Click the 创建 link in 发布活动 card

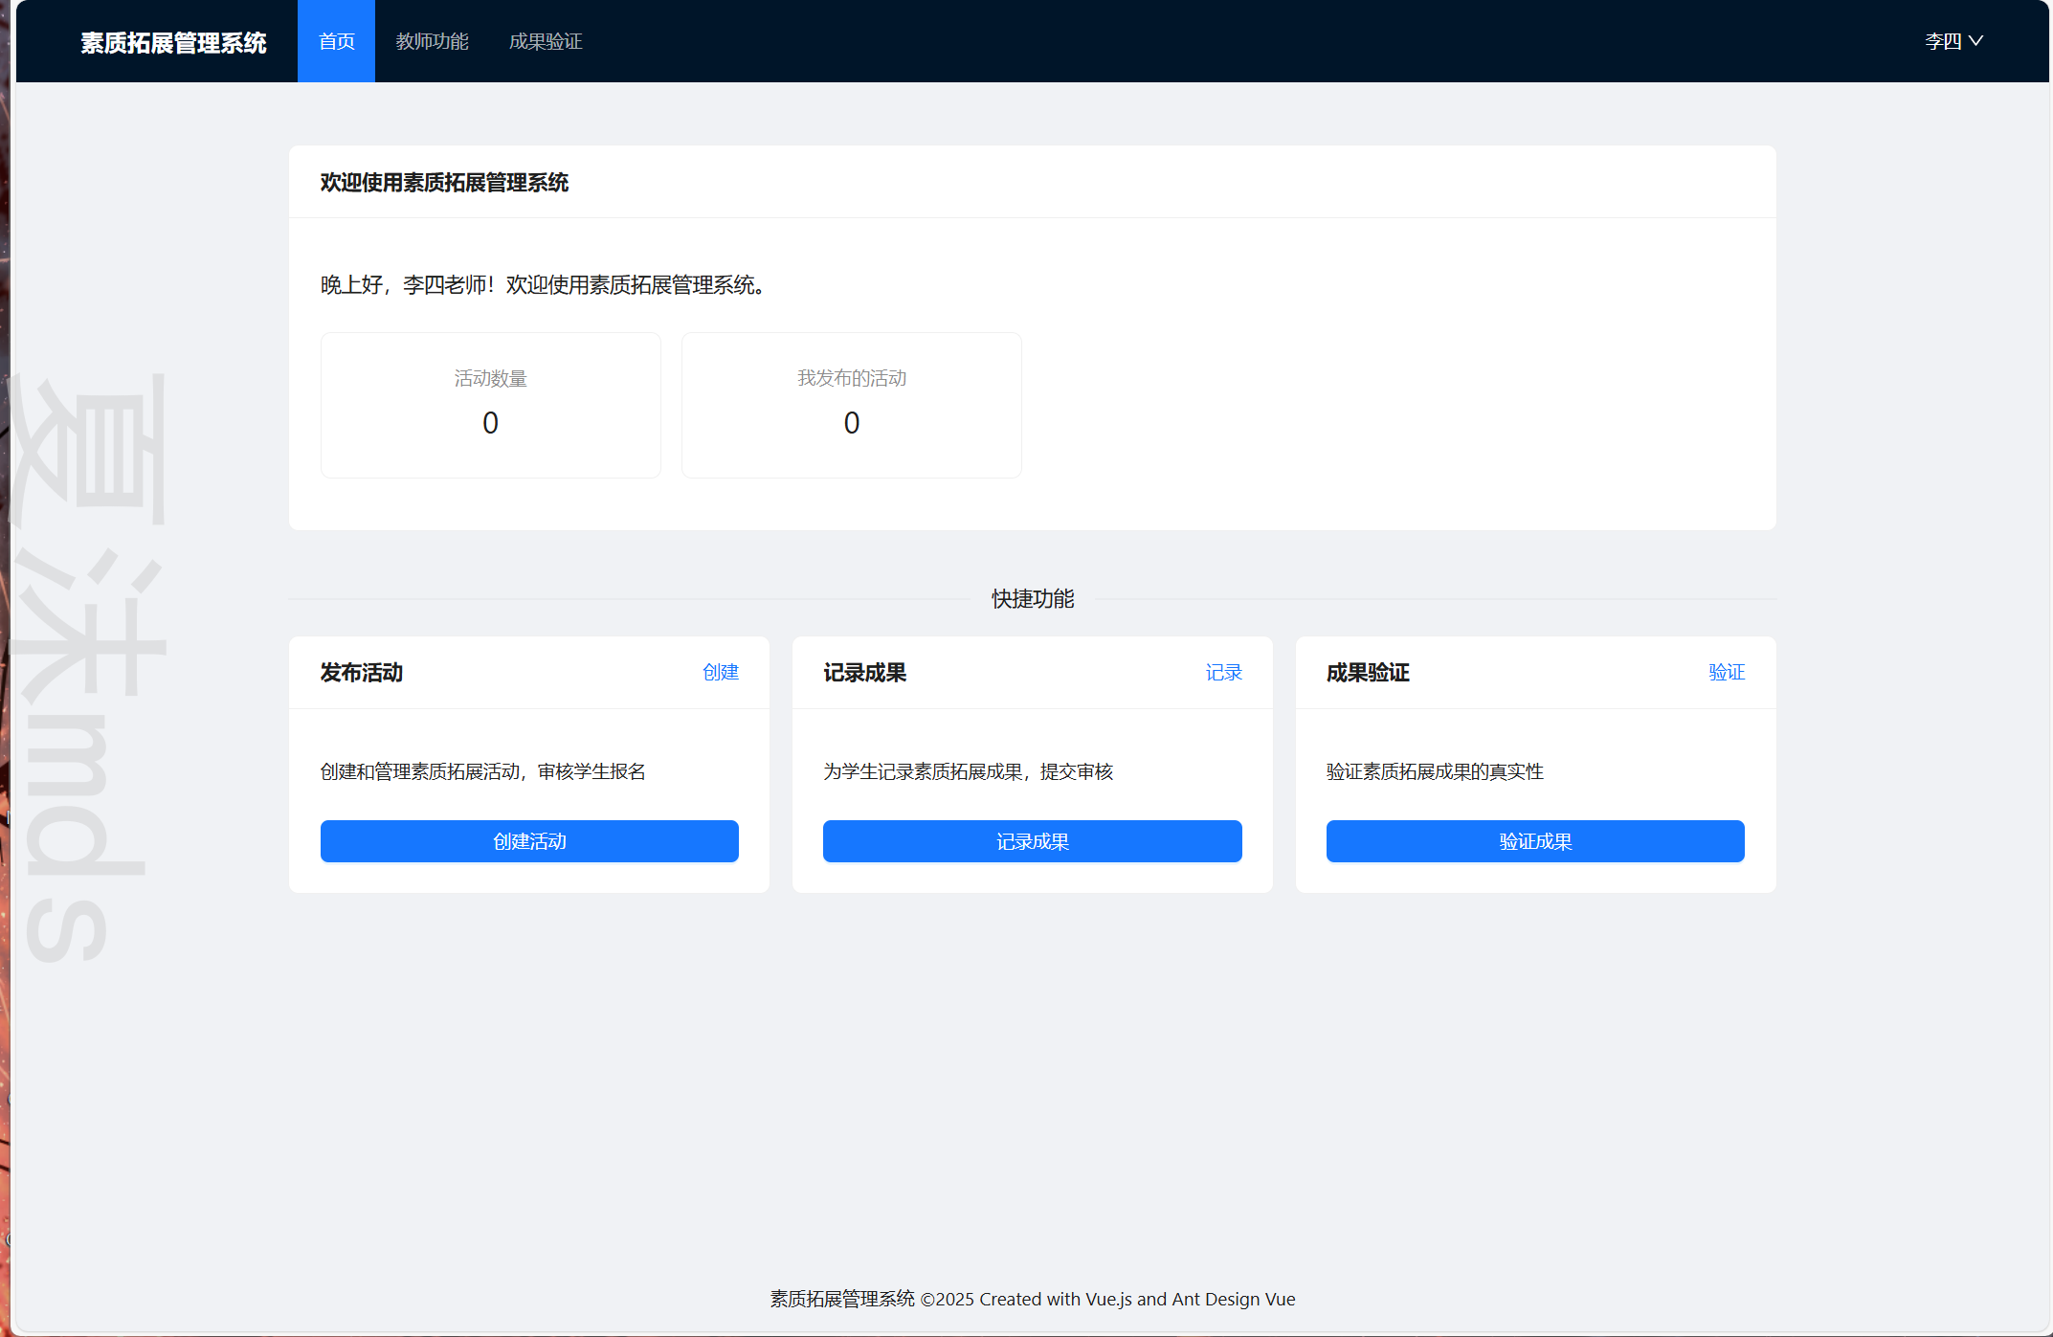720,672
